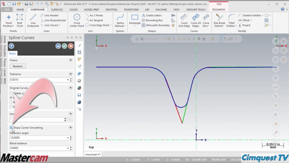Select Trim Break Extend tool

(219, 21)
